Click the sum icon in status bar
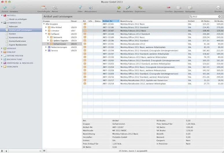This screenshot has width=224, height=153. point(2,151)
